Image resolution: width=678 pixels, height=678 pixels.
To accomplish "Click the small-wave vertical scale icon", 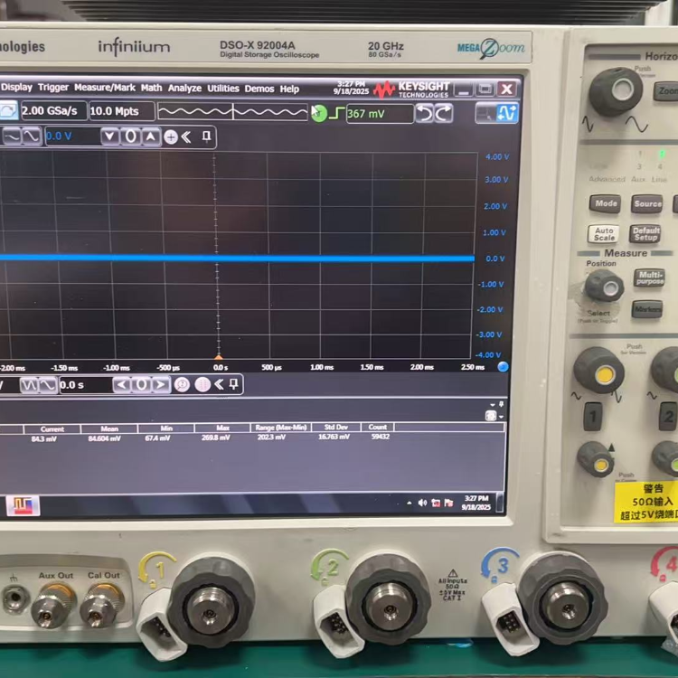I will click(x=12, y=137).
